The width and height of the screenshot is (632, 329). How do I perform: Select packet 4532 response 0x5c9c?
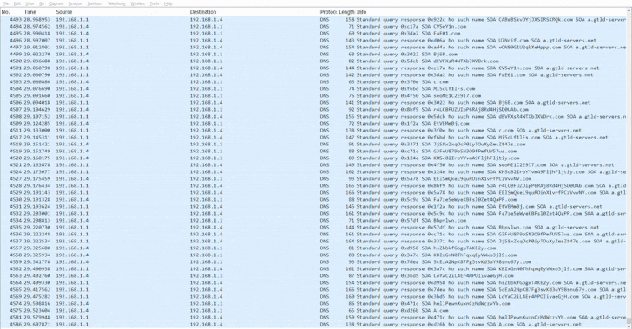[313, 214]
